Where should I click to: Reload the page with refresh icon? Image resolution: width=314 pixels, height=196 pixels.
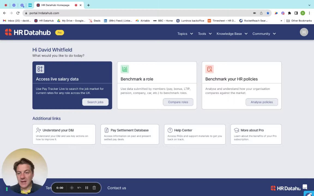[18, 13]
